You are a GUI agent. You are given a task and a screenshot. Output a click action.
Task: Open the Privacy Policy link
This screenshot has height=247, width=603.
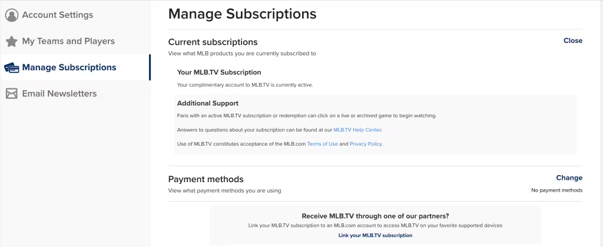coord(366,144)
